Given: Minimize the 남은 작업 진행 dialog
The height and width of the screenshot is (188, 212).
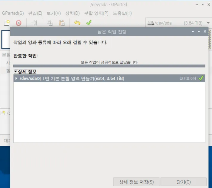Looking at the screenshot, I should tap(193, 32).
